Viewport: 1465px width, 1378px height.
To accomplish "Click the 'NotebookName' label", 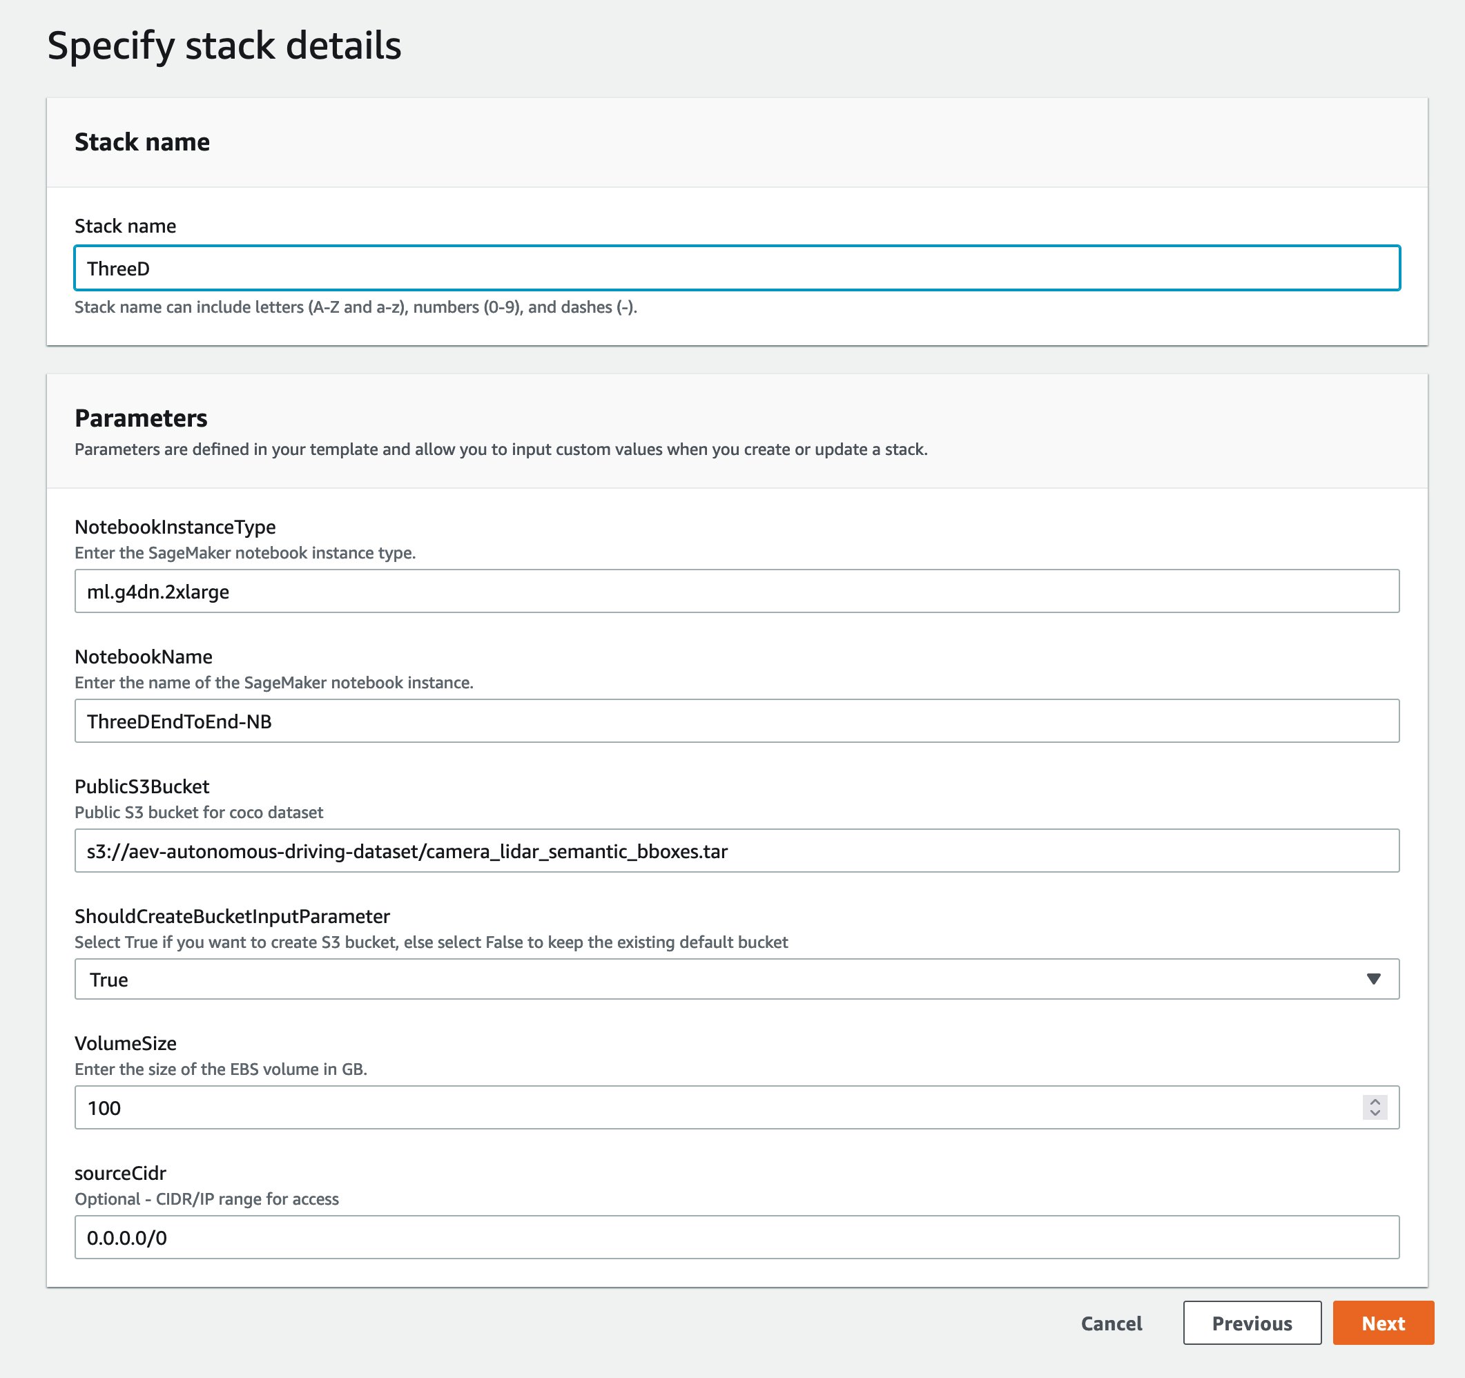I will [x=144, y=657].
